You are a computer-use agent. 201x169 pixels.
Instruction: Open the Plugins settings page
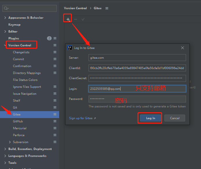tap(14, 38)
